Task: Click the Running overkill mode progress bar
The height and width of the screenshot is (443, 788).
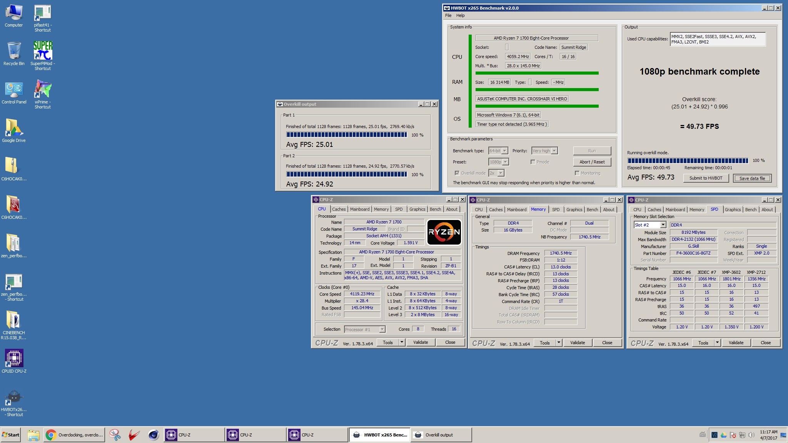Action: pyautogui.click(x=688, y=160)
